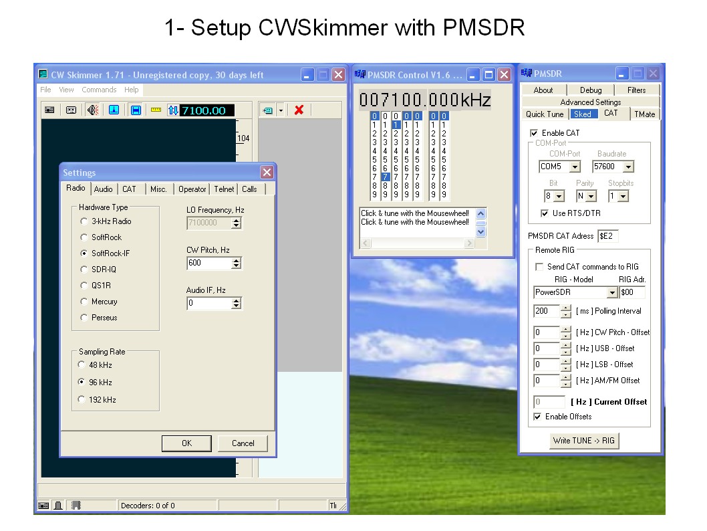Image resolution: width=707 pixels, height=531 pixels.
Task: Expand the Bit dropdown
Action: (x=559, y=197)
